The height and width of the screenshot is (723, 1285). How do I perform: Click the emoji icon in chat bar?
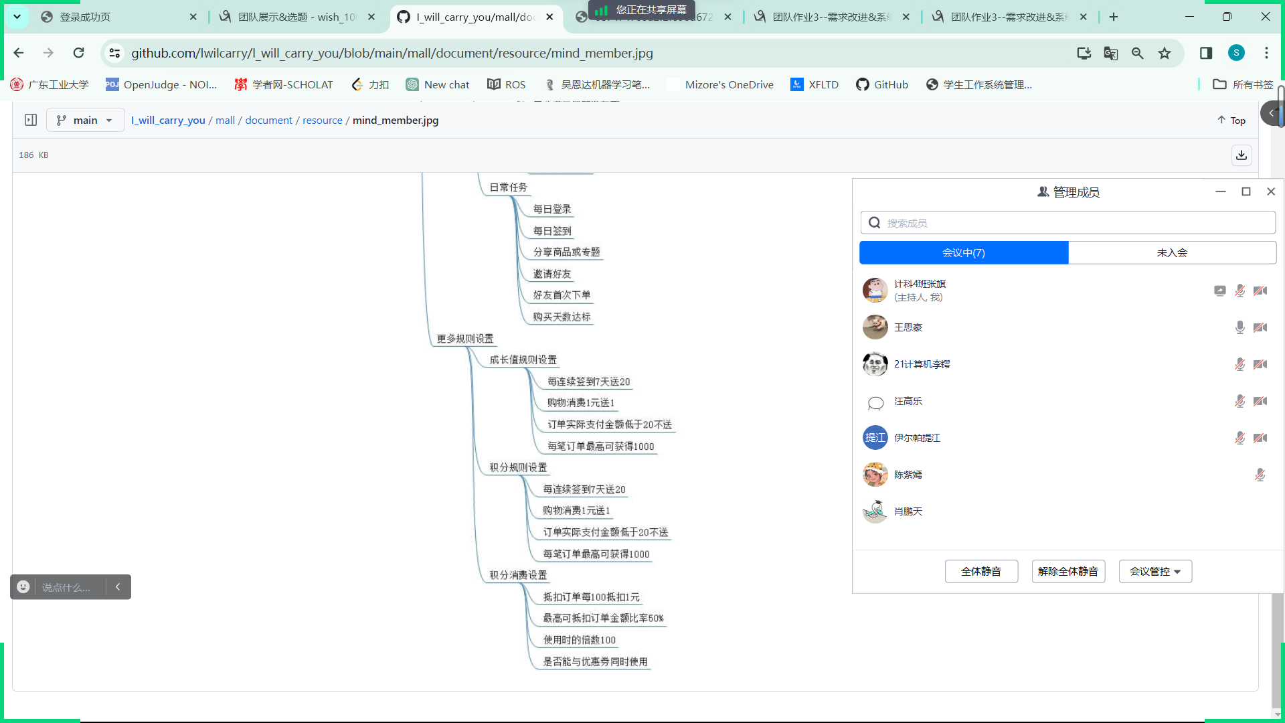click(23, 587)
